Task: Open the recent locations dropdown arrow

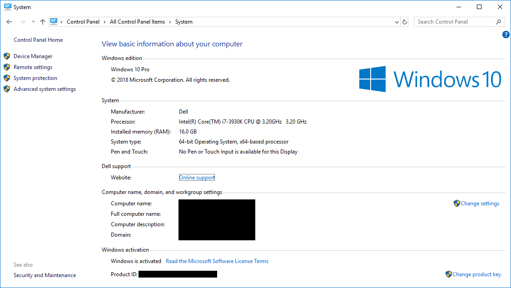Action: pyautogui.click(x=33, y=22)
